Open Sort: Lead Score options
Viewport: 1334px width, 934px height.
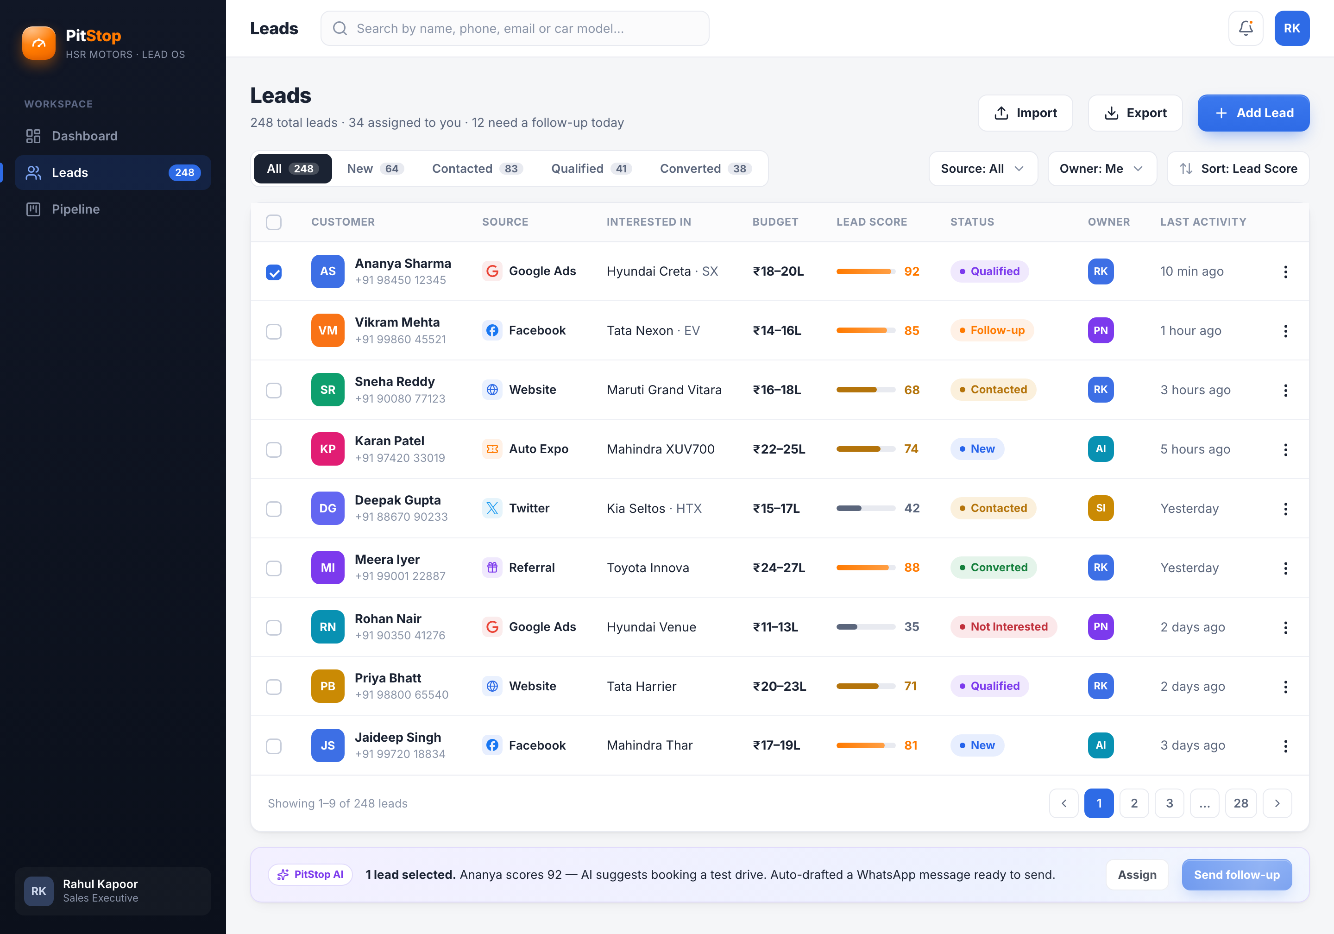click(x=1238, y=169)
